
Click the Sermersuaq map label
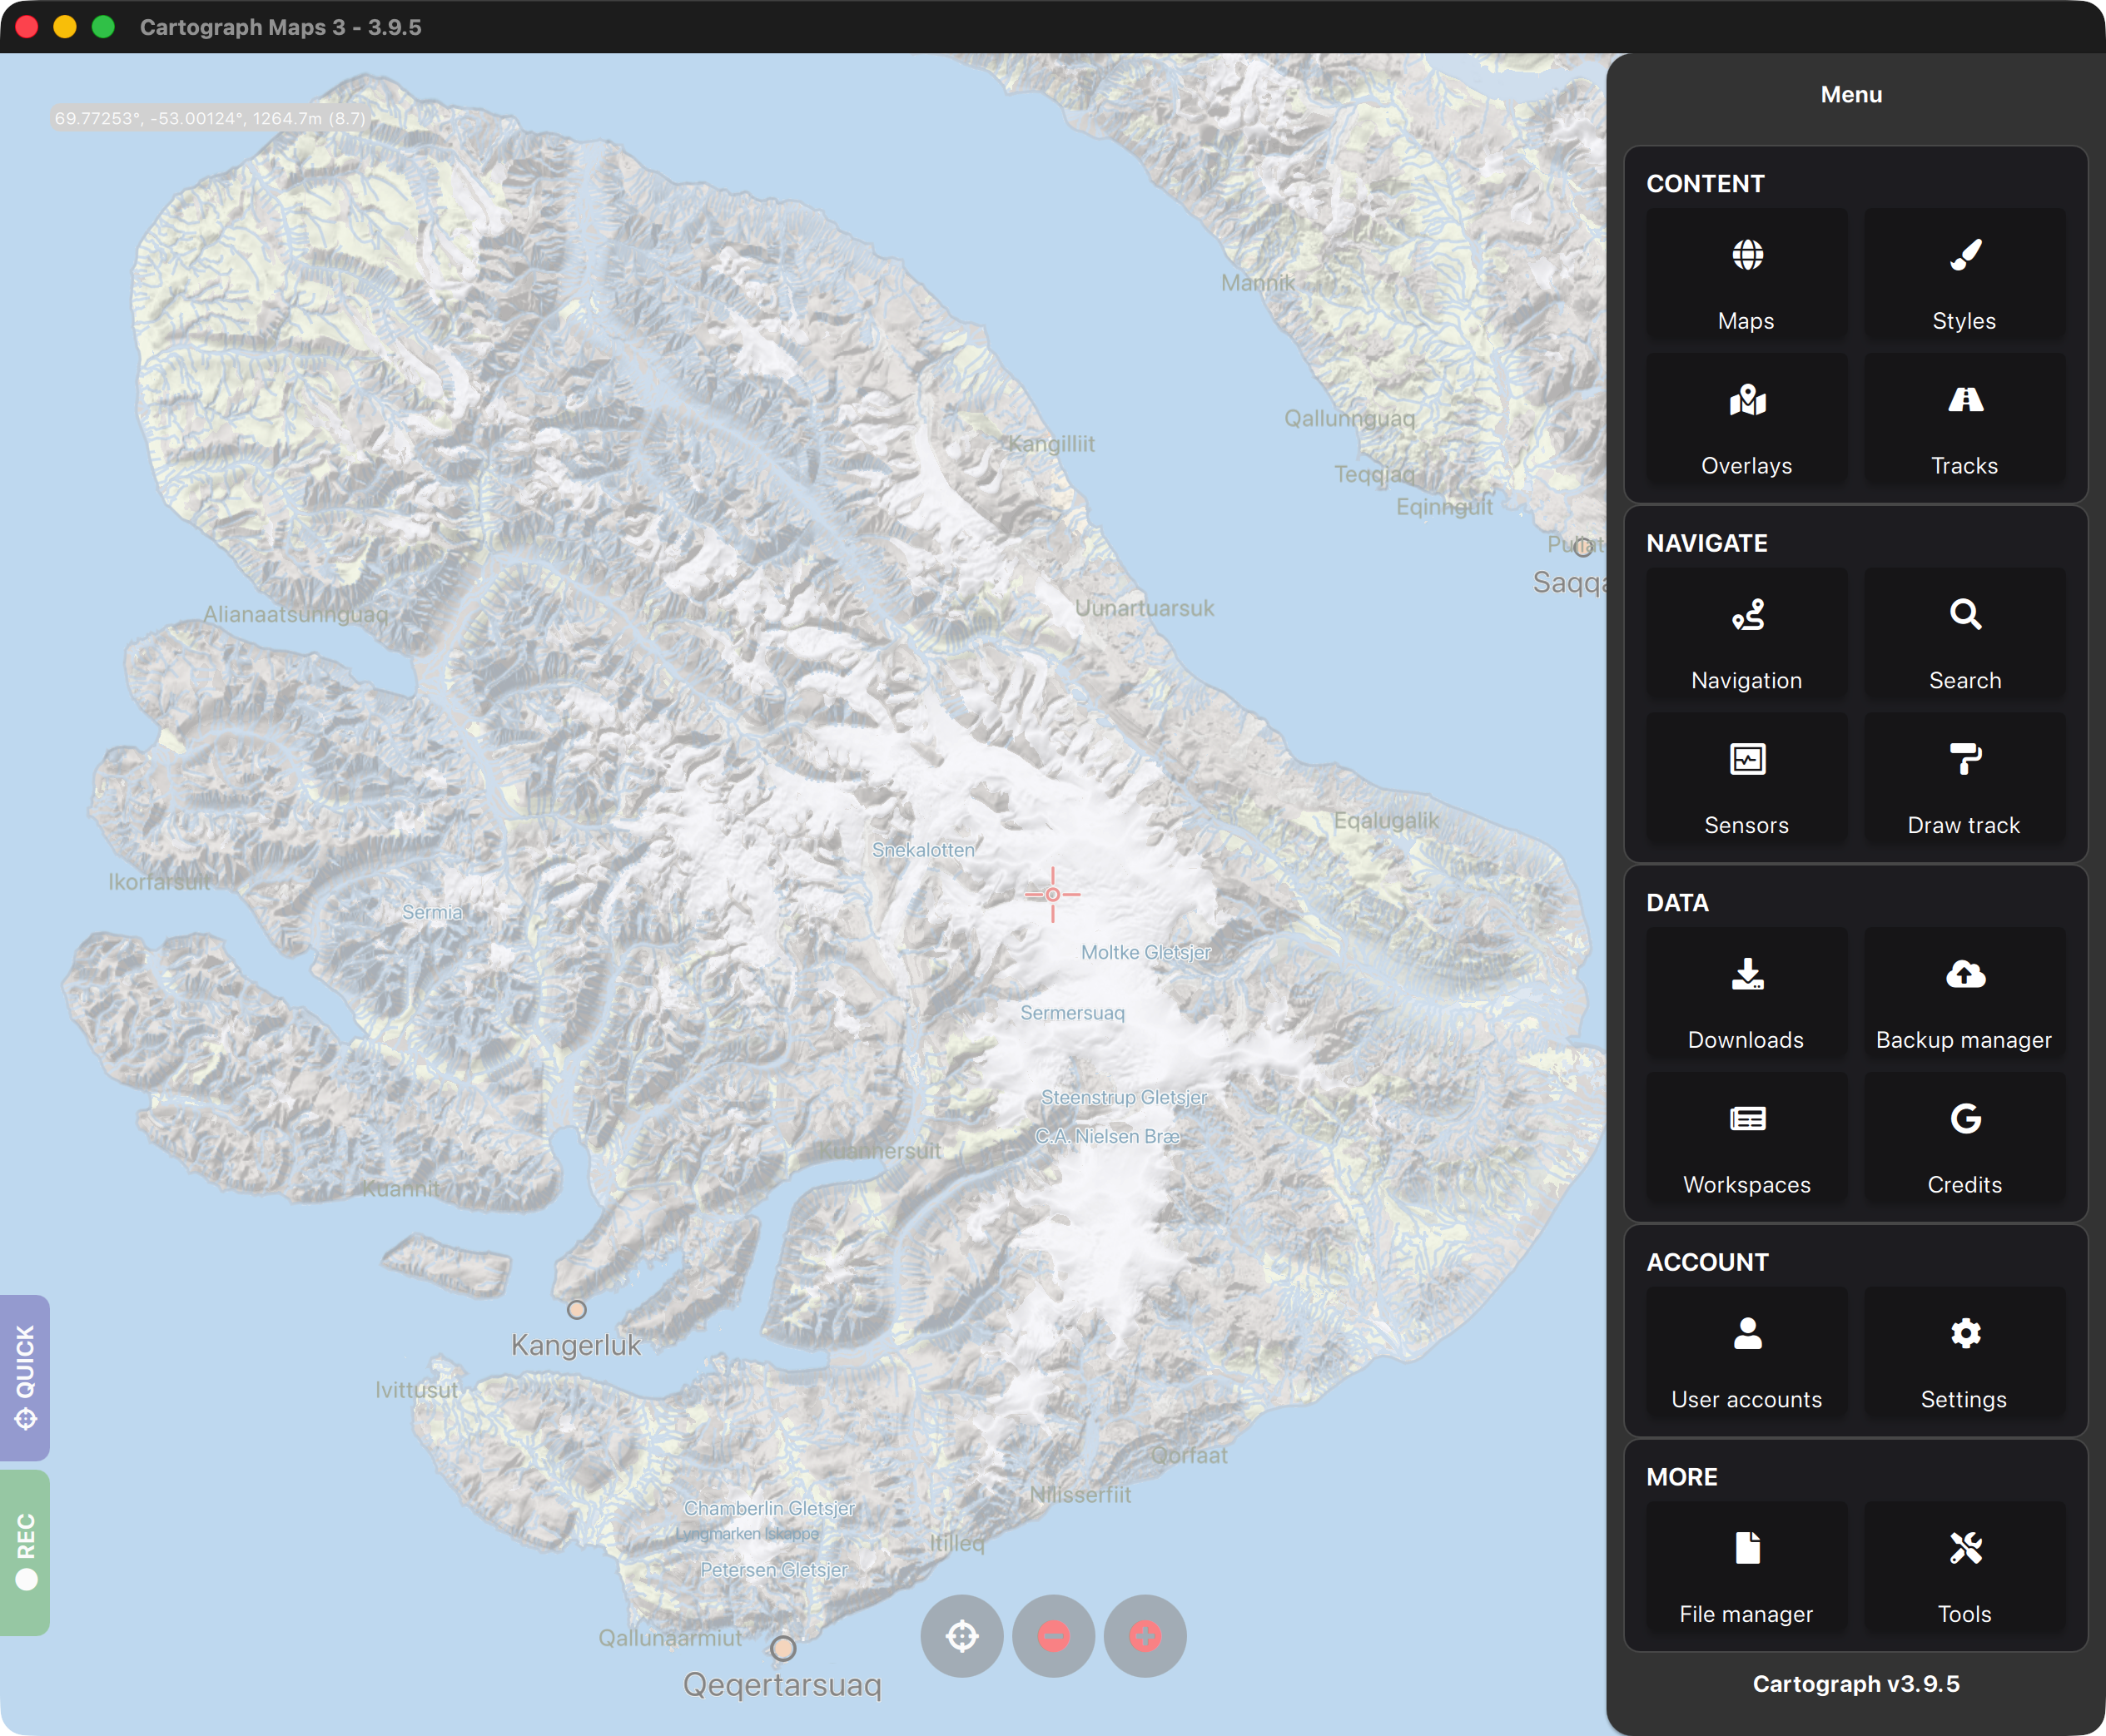click(x=1072, y=1013)
